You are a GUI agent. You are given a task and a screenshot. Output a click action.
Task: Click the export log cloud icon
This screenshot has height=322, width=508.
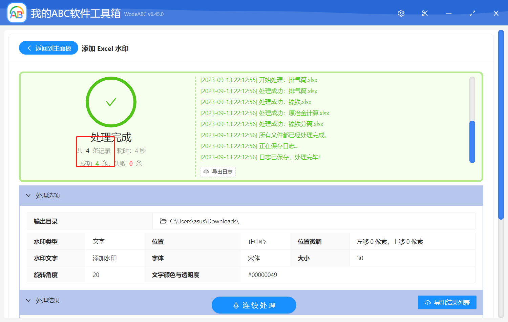(x=206, y=172)
